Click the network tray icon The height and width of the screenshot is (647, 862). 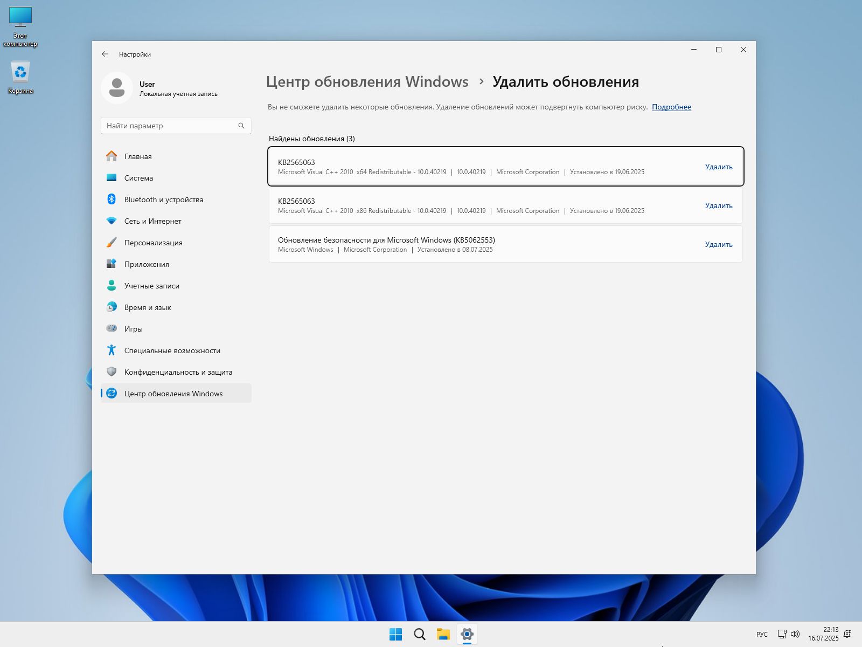782,634
